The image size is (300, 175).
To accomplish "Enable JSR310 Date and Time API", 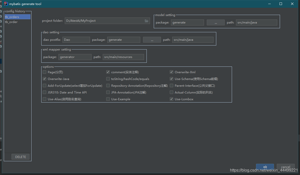I will click(44, 92).
